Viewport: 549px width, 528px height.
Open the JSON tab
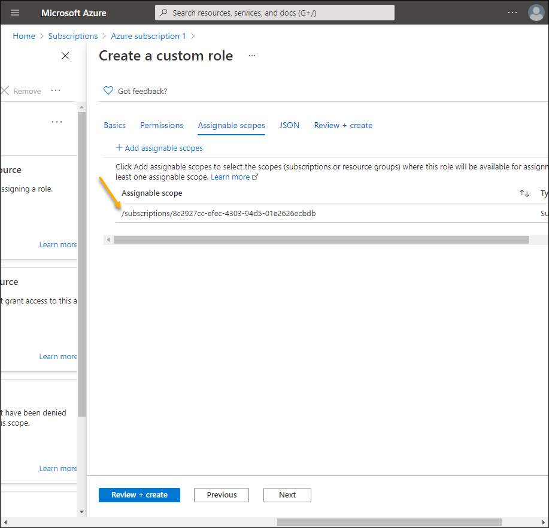[x=289, y=125]
